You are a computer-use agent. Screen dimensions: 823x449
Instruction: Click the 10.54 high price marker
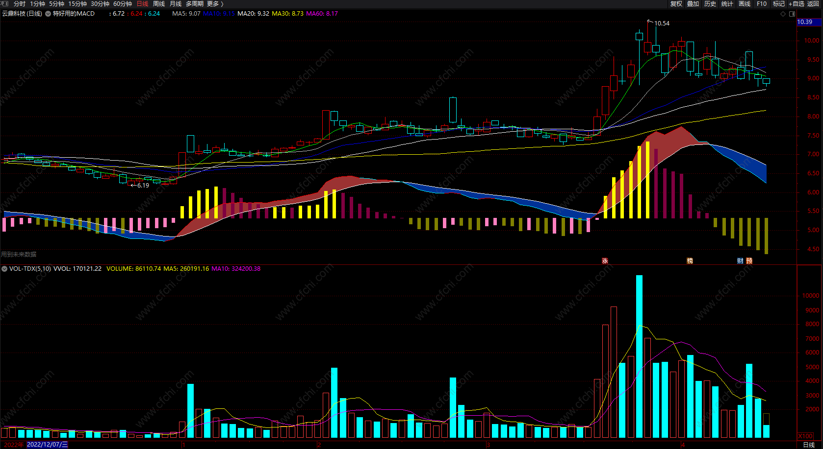click(662, 23)
